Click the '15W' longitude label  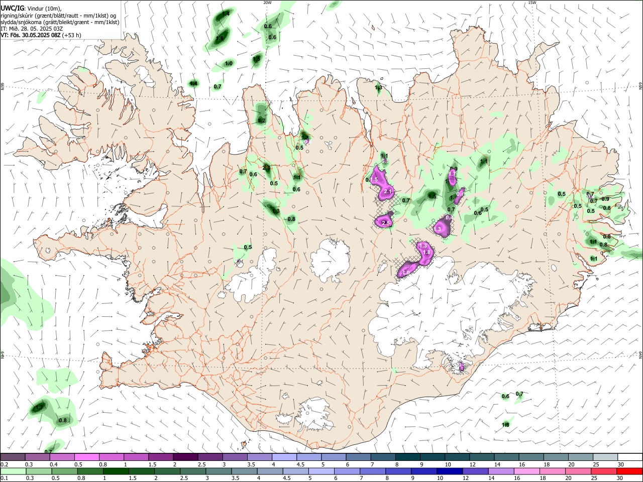point(532,3)
